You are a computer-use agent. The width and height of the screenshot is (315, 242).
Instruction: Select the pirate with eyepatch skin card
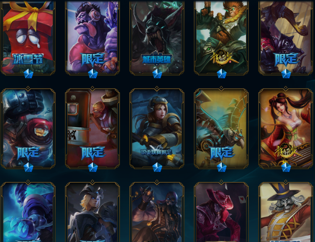[157, 212]
